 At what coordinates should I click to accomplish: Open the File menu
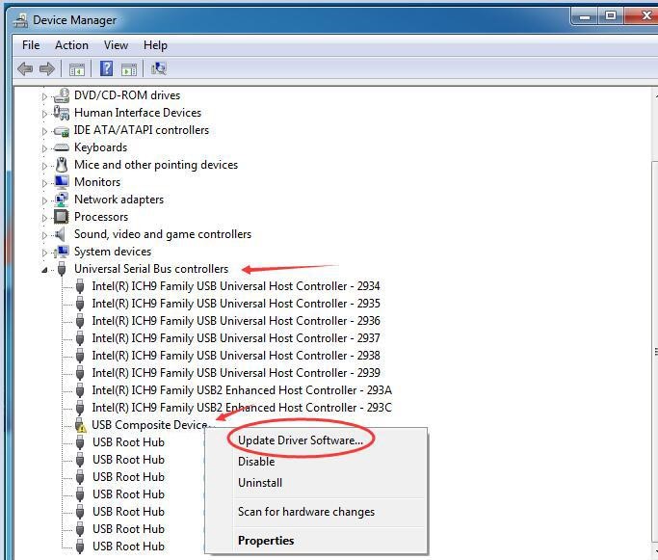(31, 45)
